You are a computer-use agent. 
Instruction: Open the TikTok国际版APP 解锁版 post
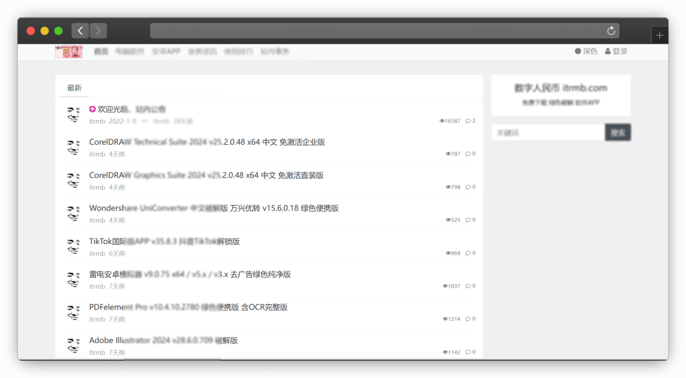[x=165, y=241]
